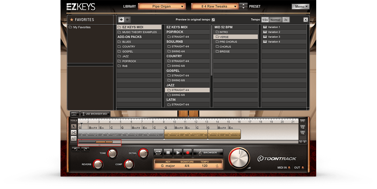This screenshot has width=377, height=189.
Task: Toggle loop playback
Action: click(x=158, y=153)
